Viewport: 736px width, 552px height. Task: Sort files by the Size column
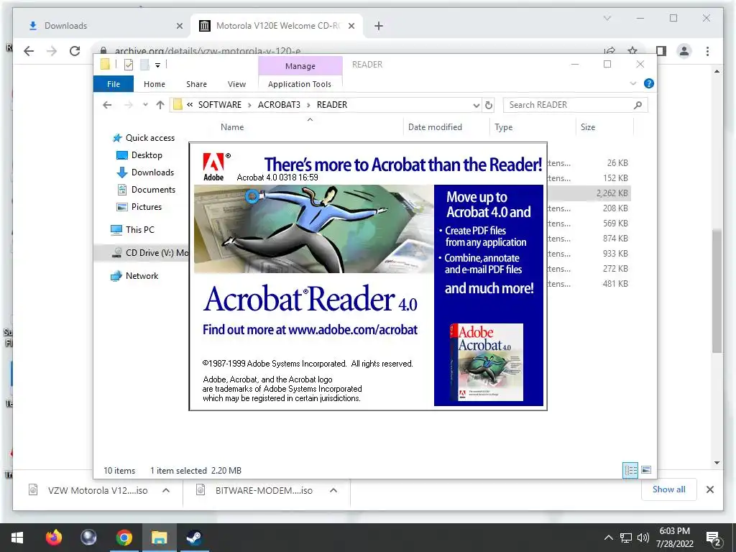[588, 127]
